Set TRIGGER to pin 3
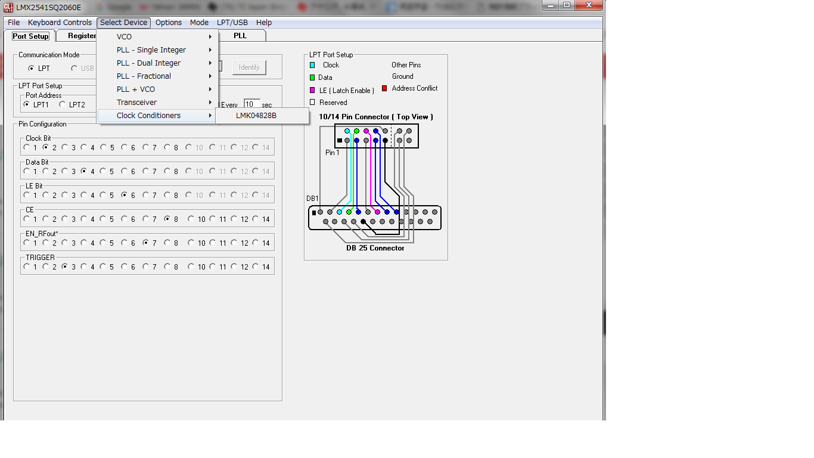814x458 pixels. 65,267
